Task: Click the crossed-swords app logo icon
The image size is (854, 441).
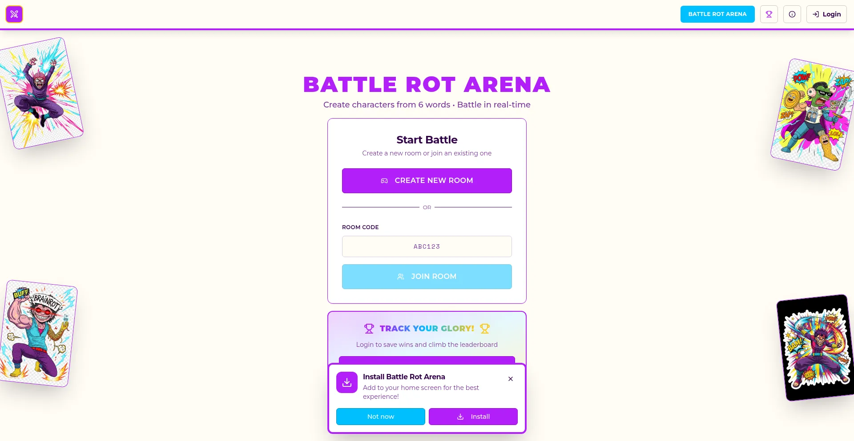Action: click(14, 14)
